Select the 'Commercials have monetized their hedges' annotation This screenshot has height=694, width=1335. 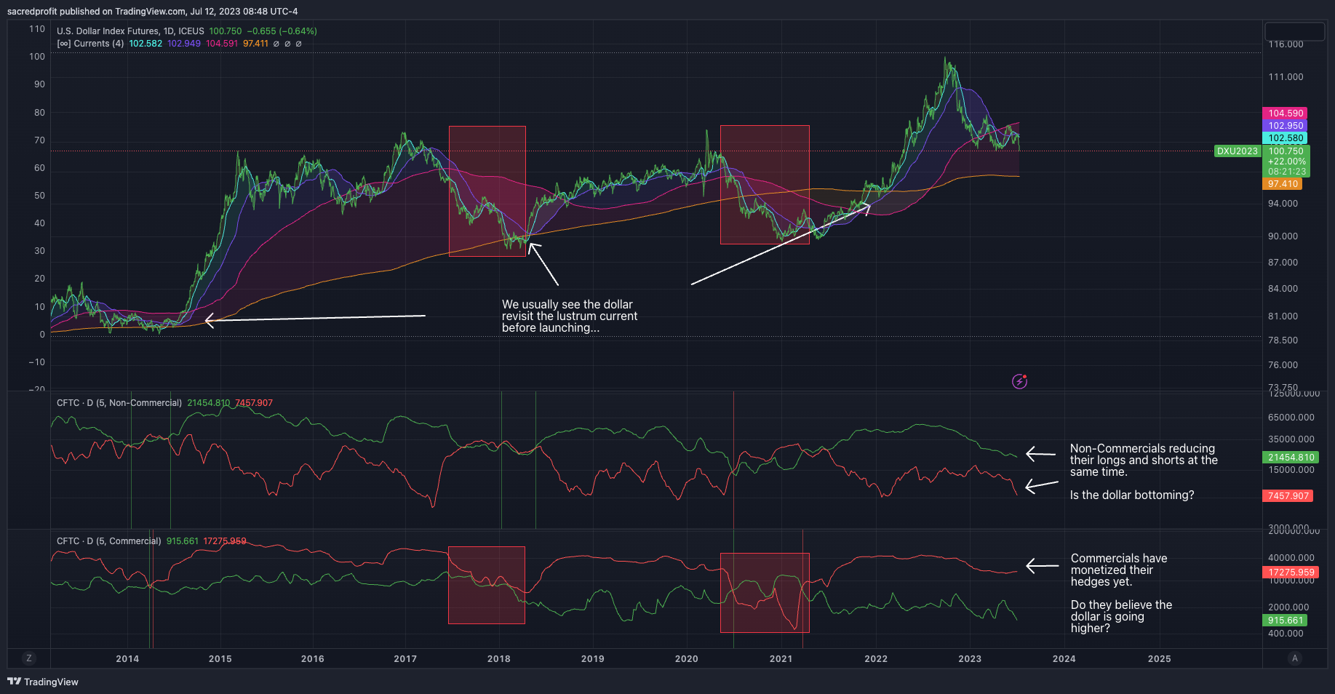coord(1119,570)
